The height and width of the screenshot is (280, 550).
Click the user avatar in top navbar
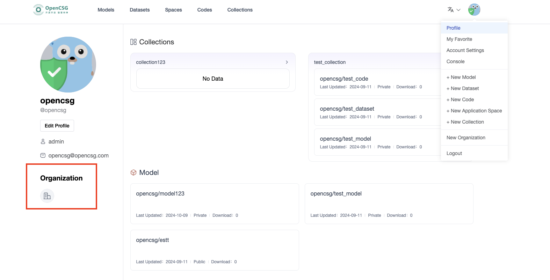pos(474,10)
